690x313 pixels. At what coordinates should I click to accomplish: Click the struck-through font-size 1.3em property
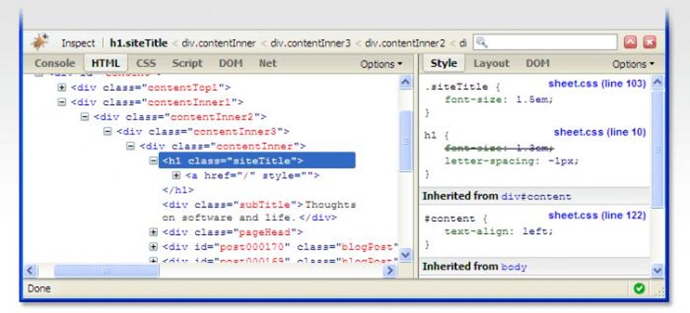(x=499, y=148)
